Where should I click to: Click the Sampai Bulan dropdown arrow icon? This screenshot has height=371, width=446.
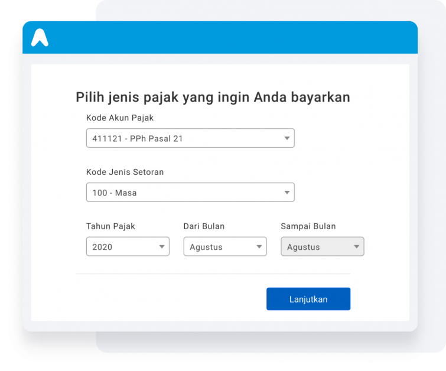click(x=356, y=247)
